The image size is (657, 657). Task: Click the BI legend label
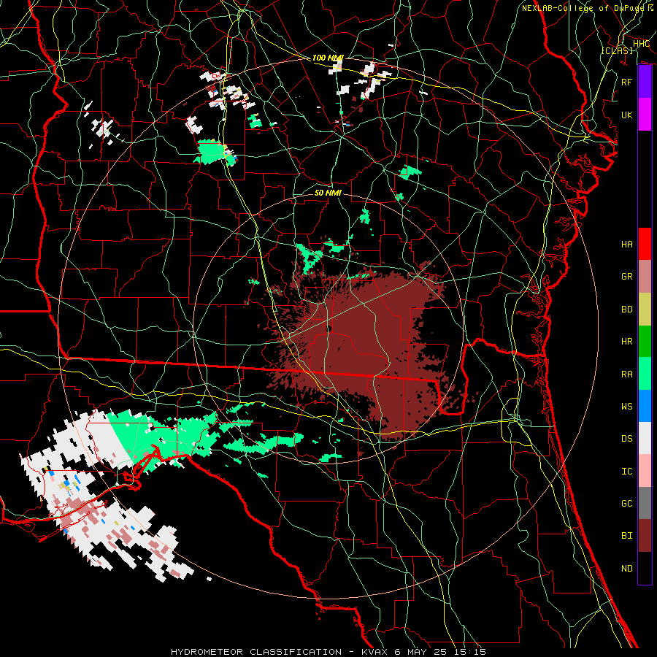(x=626, y=536)
